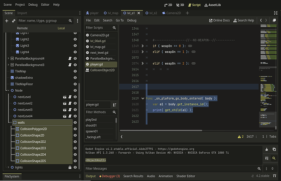The image size is (281, 181).
Task: Toggle visibility of Light4
Action: click(x=75, y=52)
